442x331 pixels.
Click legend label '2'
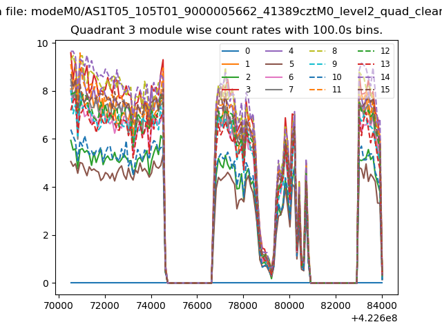[247, 77]
